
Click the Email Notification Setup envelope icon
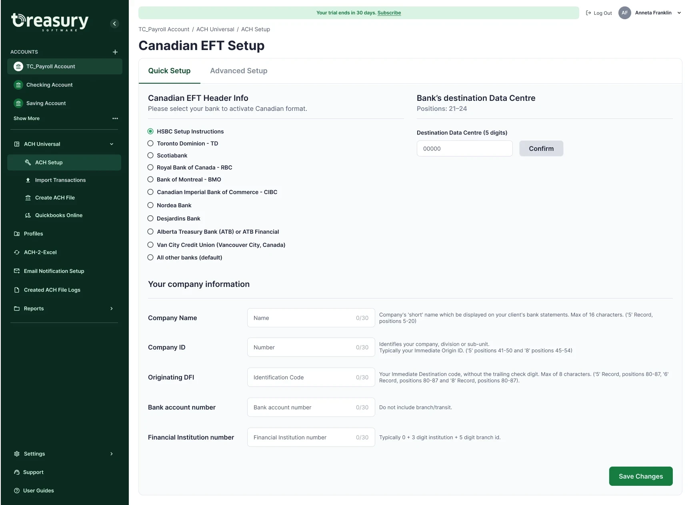coord(17,271)
